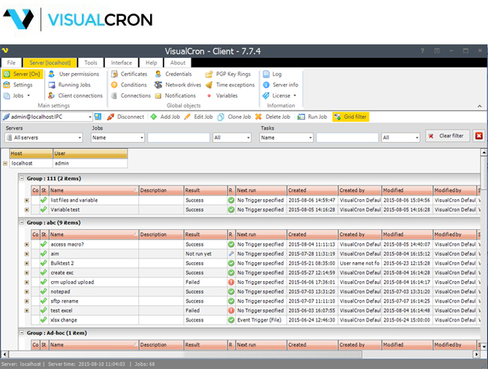Delete the selected job

pos(273,117)
